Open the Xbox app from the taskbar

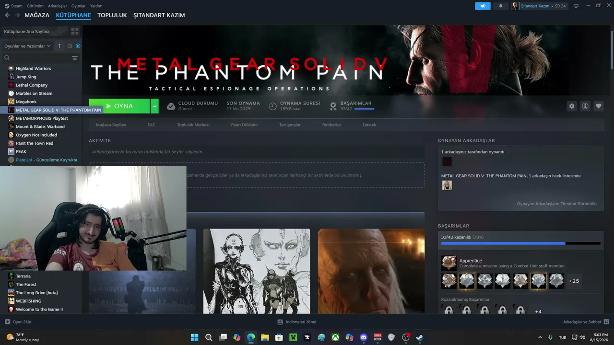pyautogui.click(x=335, y=337)
